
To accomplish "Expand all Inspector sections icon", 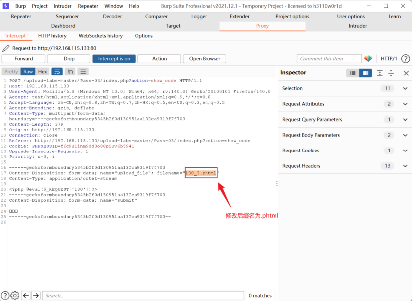I will (379, 73).
